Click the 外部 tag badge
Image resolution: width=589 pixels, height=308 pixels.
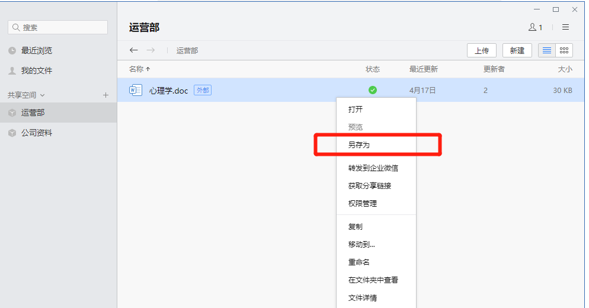tap(203, 90)
